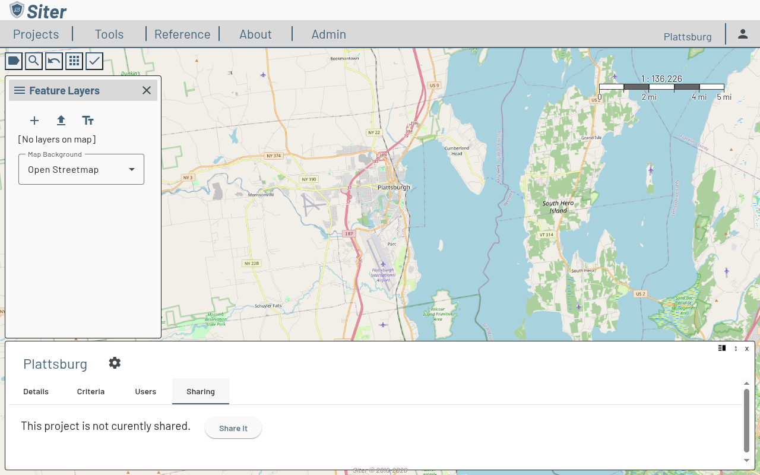Screen dimensions: 760x475
Task: Open the user account icon
Action: (743, 34)
